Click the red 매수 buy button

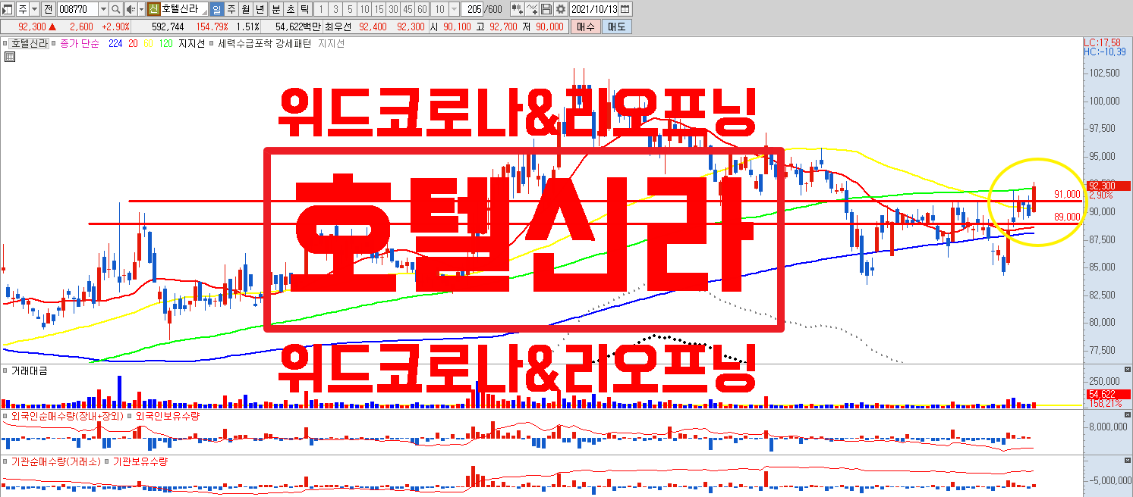coord(585,27)
